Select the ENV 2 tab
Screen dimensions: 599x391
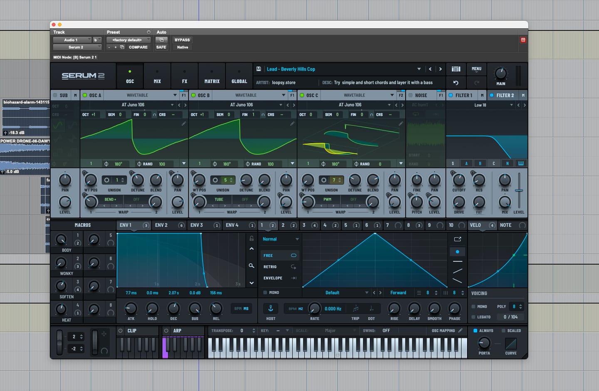point(169,225)
